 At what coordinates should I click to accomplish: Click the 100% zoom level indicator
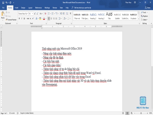click(x=150, y=113)
